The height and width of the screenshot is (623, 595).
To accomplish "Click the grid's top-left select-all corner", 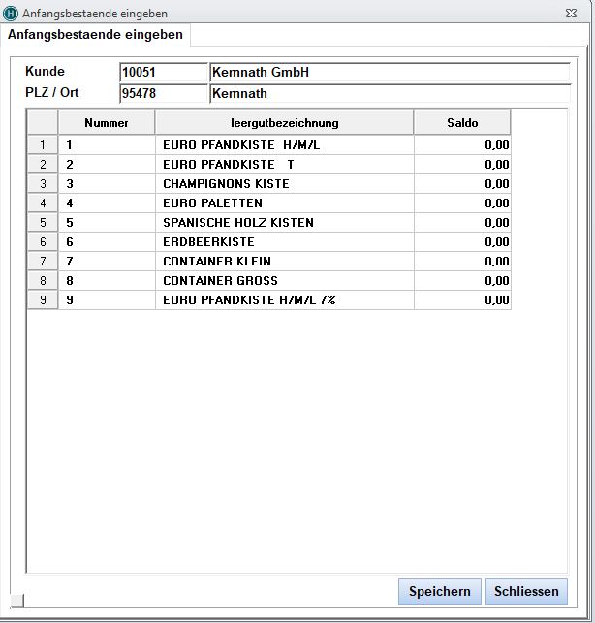I will [43, 123].
